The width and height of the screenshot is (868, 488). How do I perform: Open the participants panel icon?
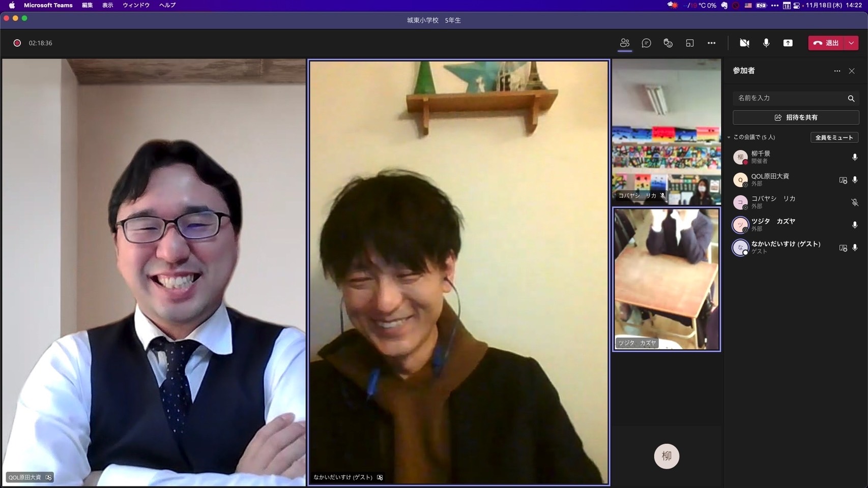pos(624,43)
